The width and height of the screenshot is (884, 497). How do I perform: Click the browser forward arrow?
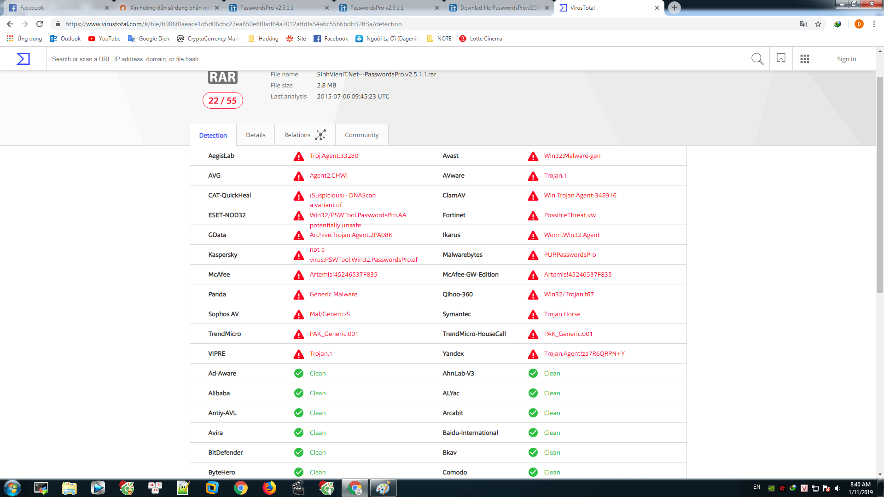[x=25, y=24]
